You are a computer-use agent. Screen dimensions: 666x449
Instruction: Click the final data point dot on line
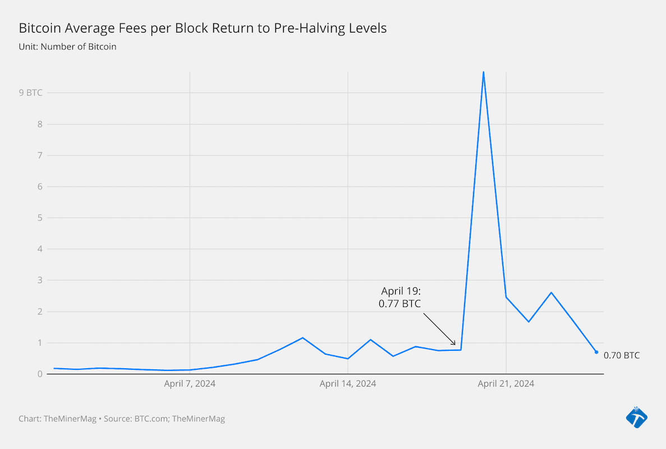click(x=596, y=352)
